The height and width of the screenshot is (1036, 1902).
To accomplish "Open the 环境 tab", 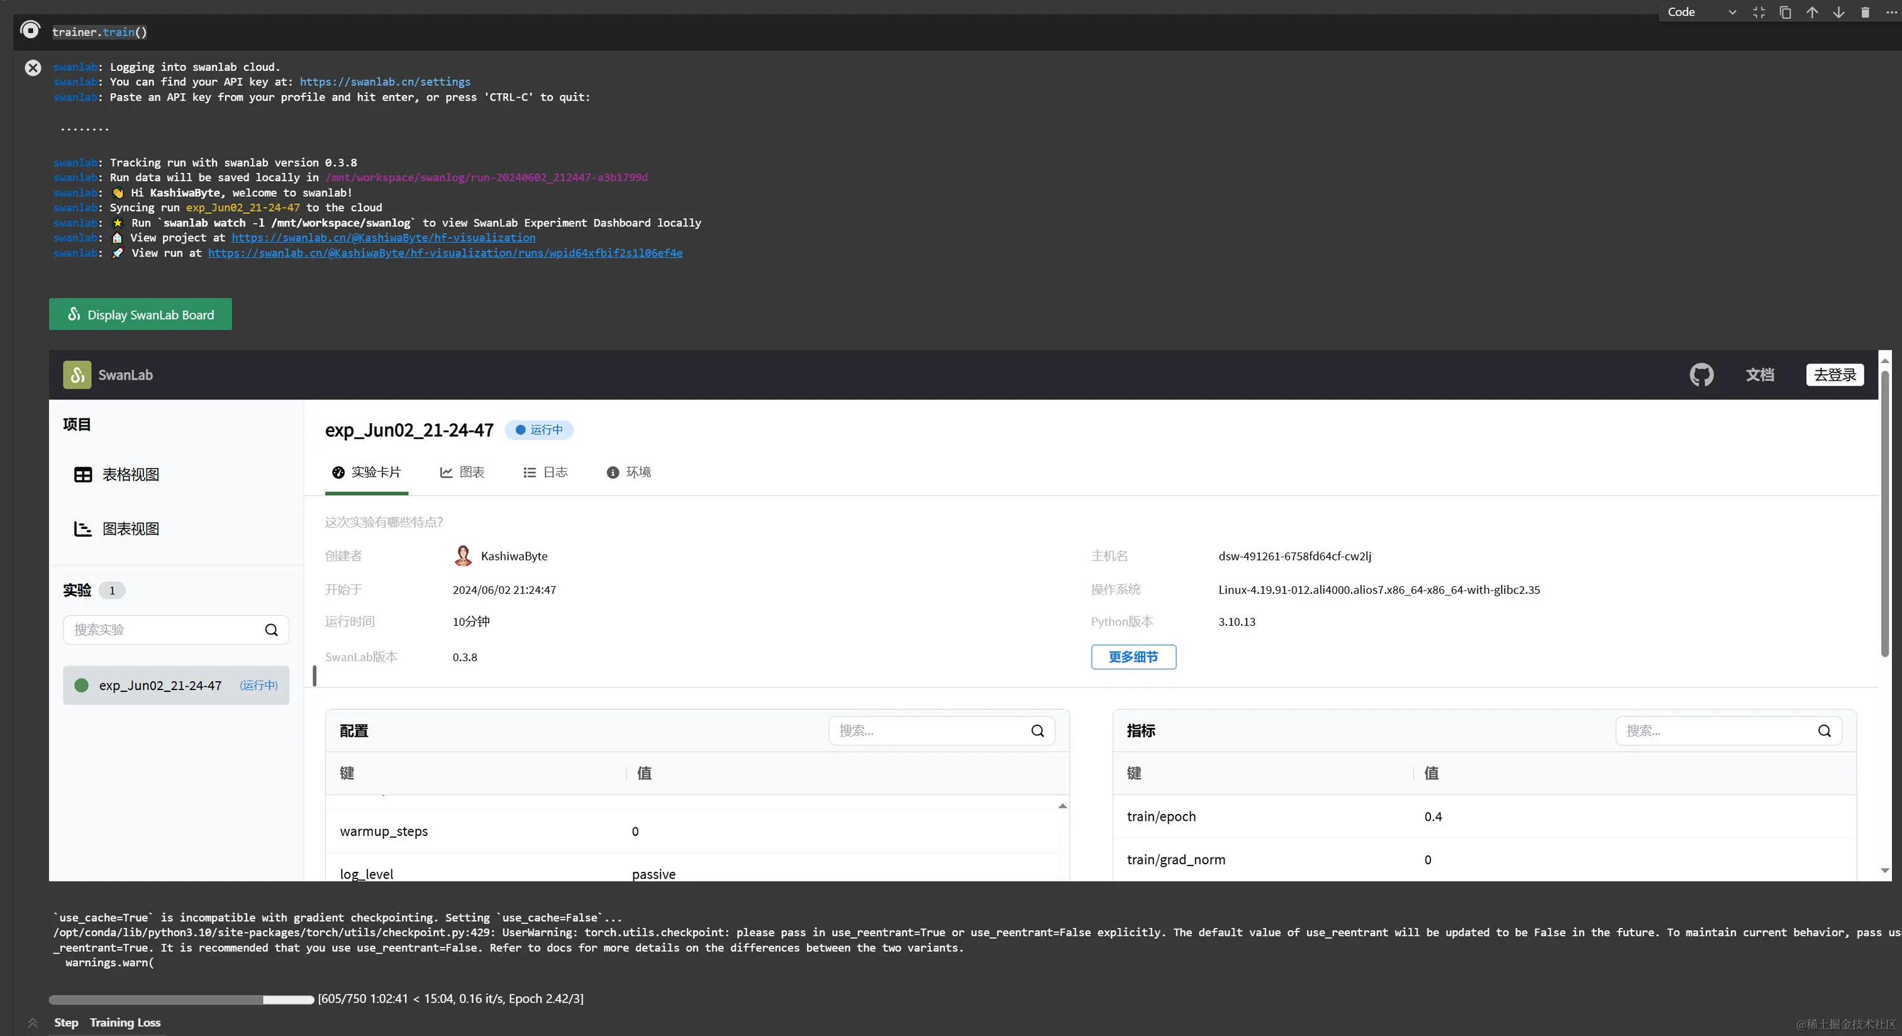I will [x=629, y=472].
